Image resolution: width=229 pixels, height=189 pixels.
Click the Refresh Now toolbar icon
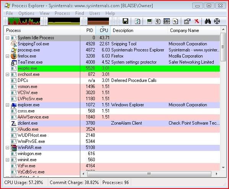click(x=137, y=21)
